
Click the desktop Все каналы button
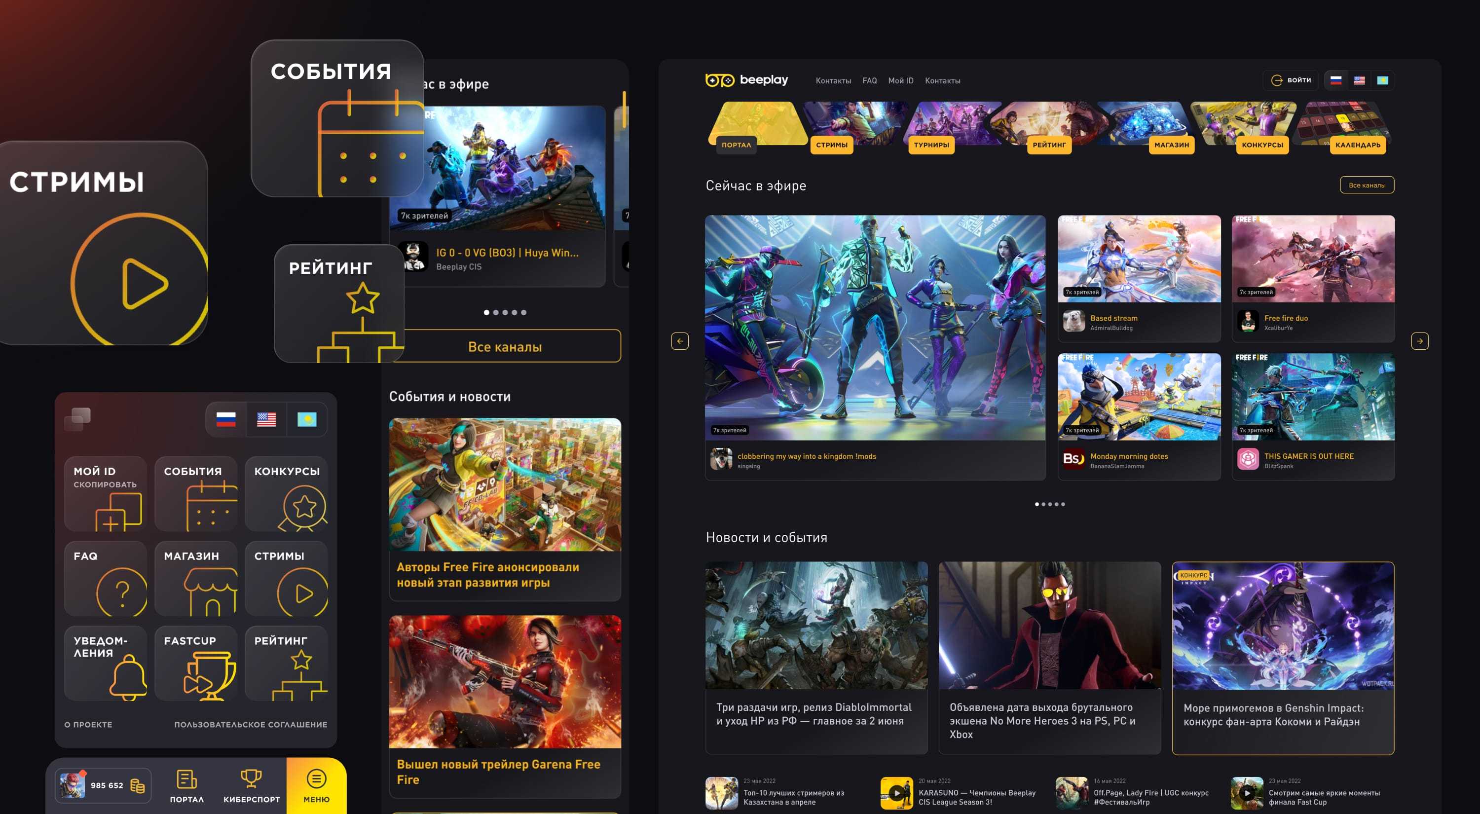point(1367,185)
